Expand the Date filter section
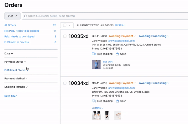Viewport: 188px width, 124px height. point(9,54)
